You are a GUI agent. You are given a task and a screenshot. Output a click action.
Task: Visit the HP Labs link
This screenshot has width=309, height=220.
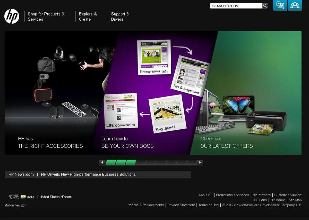(x=261, y=200)
